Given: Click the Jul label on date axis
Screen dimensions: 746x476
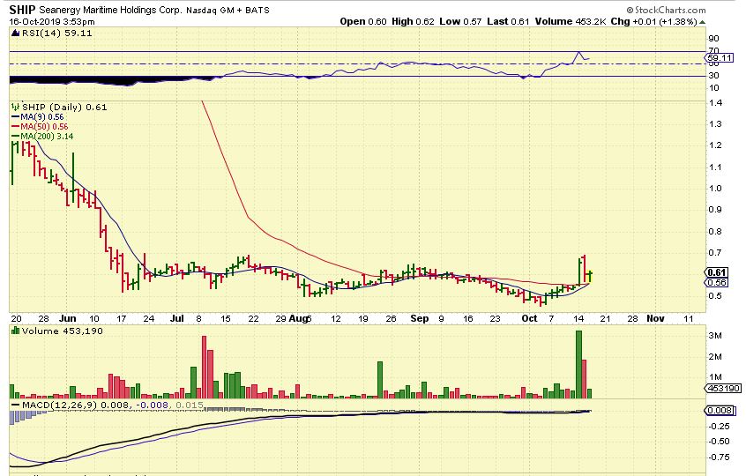Looking at the screenshot, I should (176, 318).
